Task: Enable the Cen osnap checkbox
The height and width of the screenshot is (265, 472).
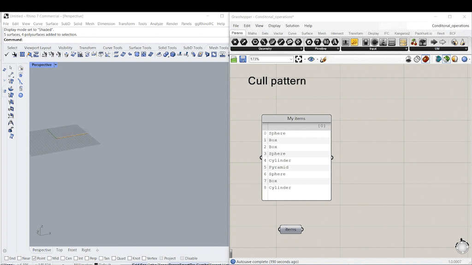Action: [63, 259]
